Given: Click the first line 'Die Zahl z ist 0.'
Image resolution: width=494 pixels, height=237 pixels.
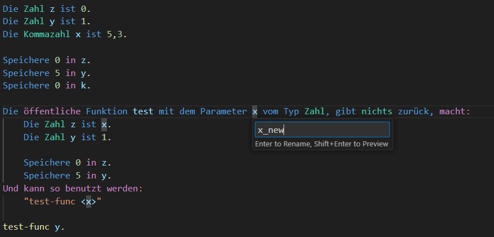Looking at the screenshot, I should click(47, 9).
